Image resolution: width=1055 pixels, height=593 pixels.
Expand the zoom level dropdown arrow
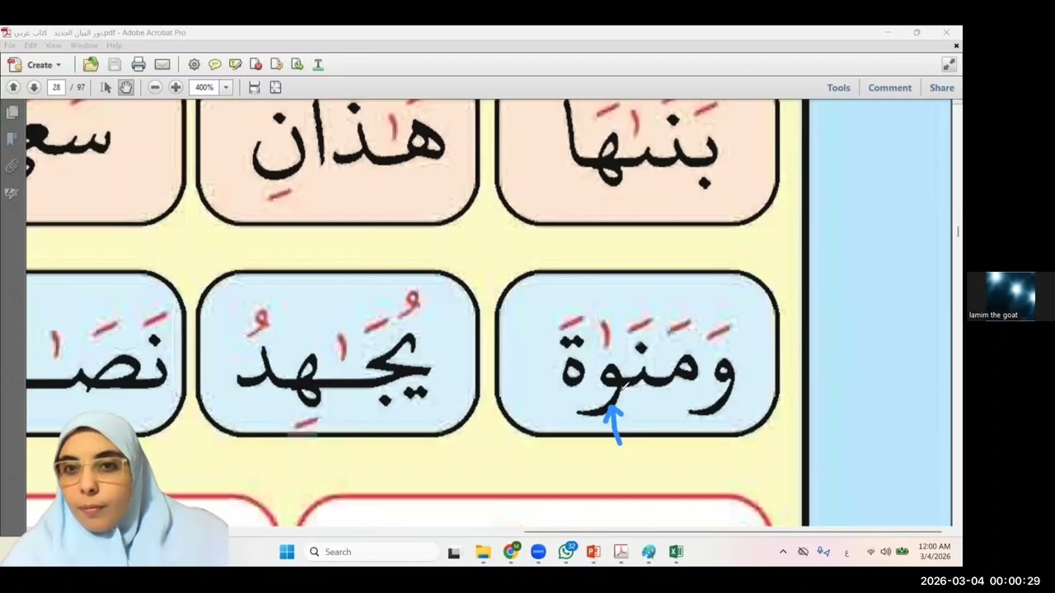point(226,87)
